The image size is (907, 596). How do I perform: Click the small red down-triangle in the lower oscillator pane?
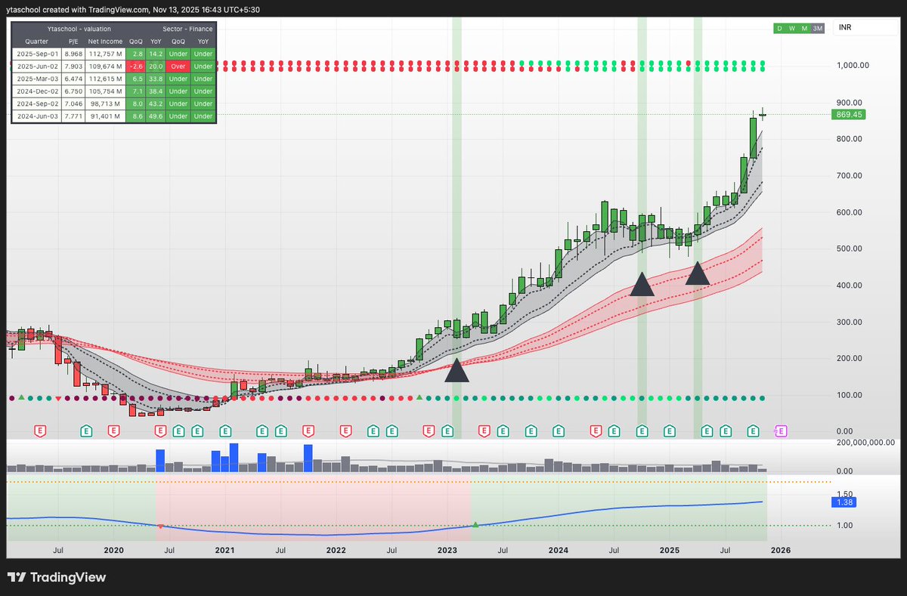[x=160, y=526]
